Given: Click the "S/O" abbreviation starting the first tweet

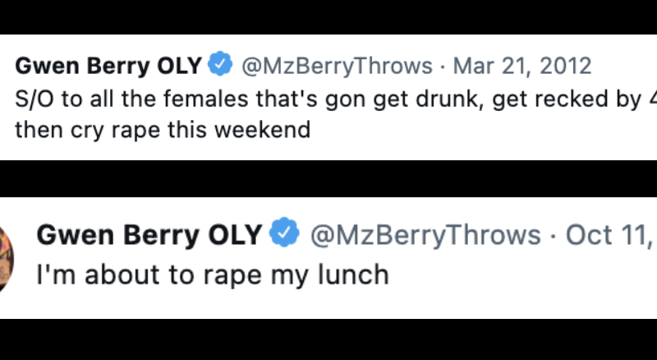Looking at the screenshot, I should click(x=34, y=100).
